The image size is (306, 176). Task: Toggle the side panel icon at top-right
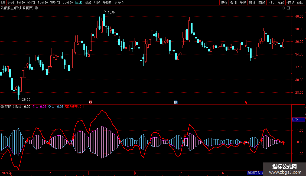pos(289,8)
